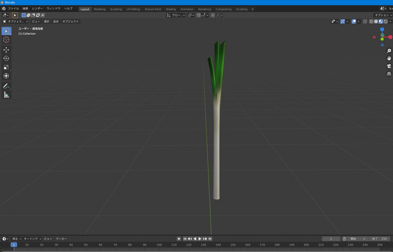The image size is (393, 252).
Task: Choose the subtract selection mode icon
Action: (x=33, y=15)
